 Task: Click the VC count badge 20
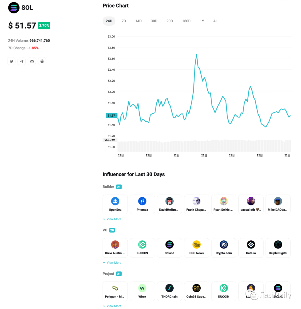click(112, 230)
